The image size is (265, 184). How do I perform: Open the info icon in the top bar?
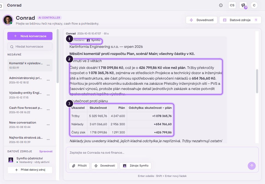coord(221,5)
